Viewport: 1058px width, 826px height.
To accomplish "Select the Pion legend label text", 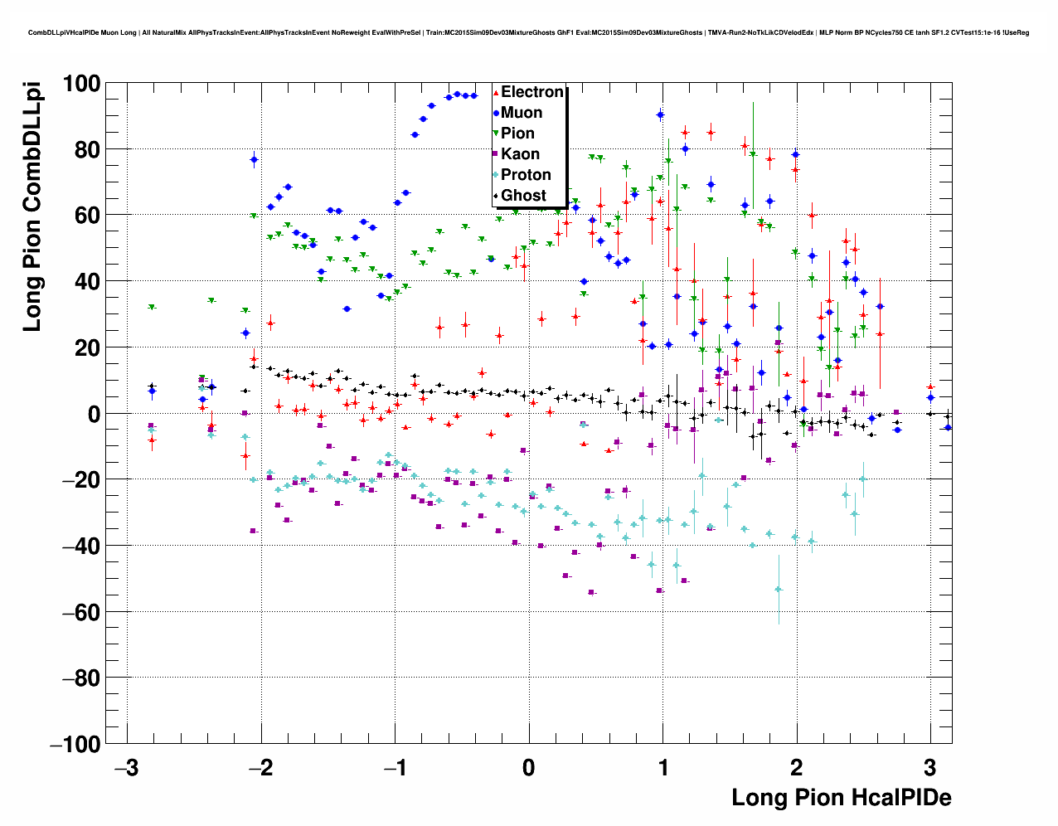I will click(x=517, y=134).
